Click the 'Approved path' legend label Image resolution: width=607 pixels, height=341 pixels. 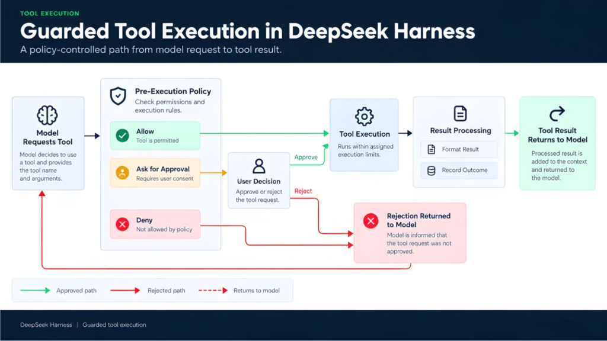pyautogui.click(x=76, y=290)
